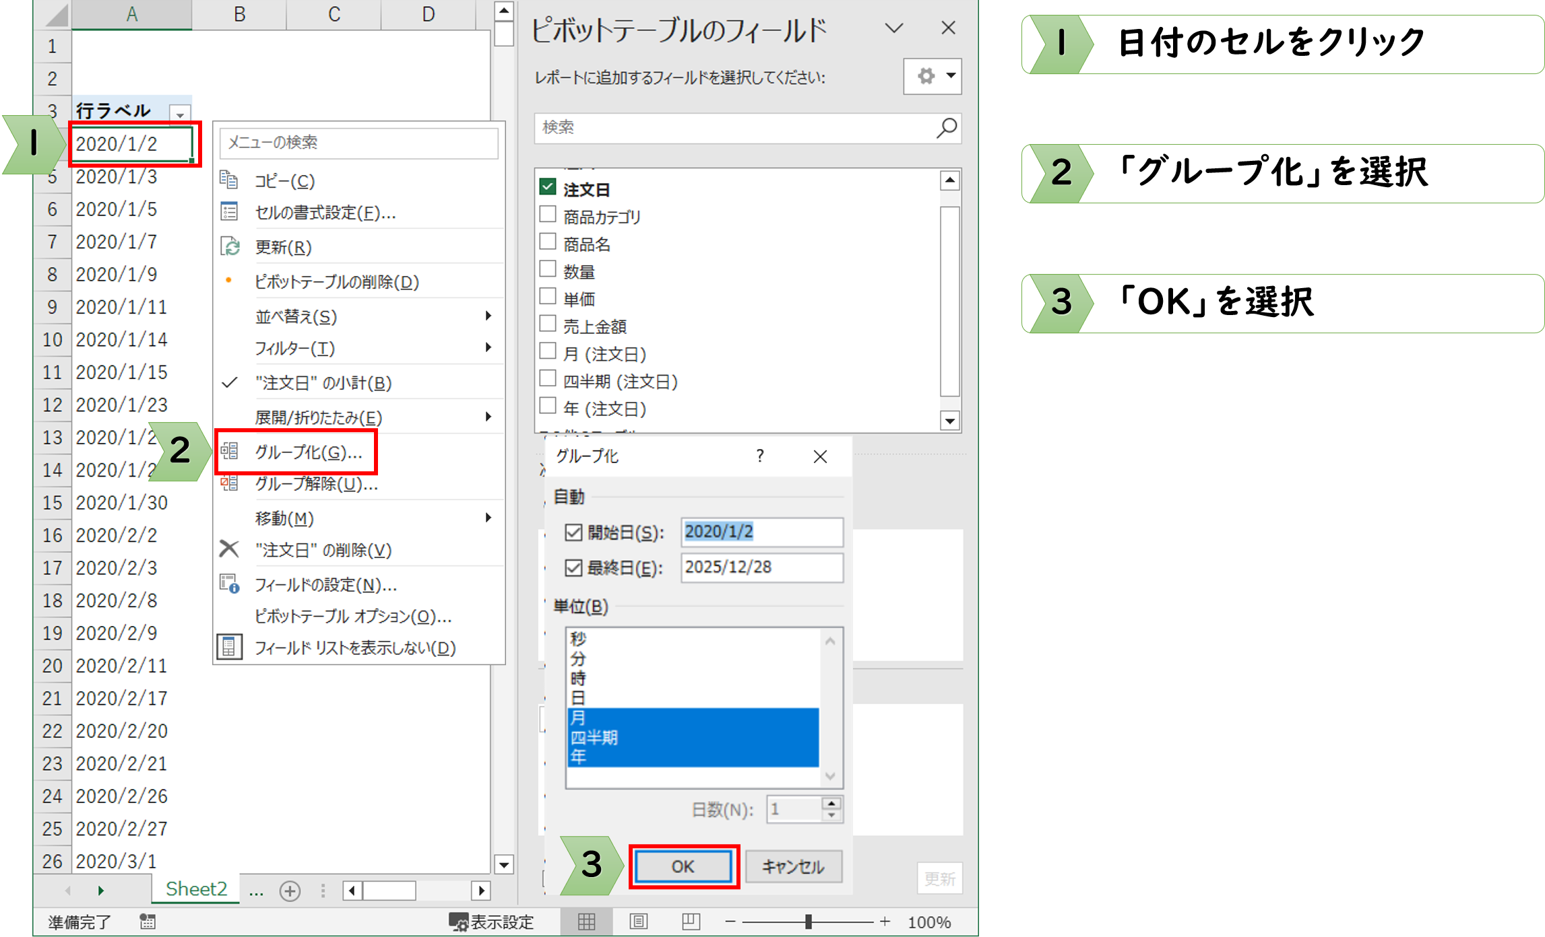Click the キャンセル button

tap(793, 867)
